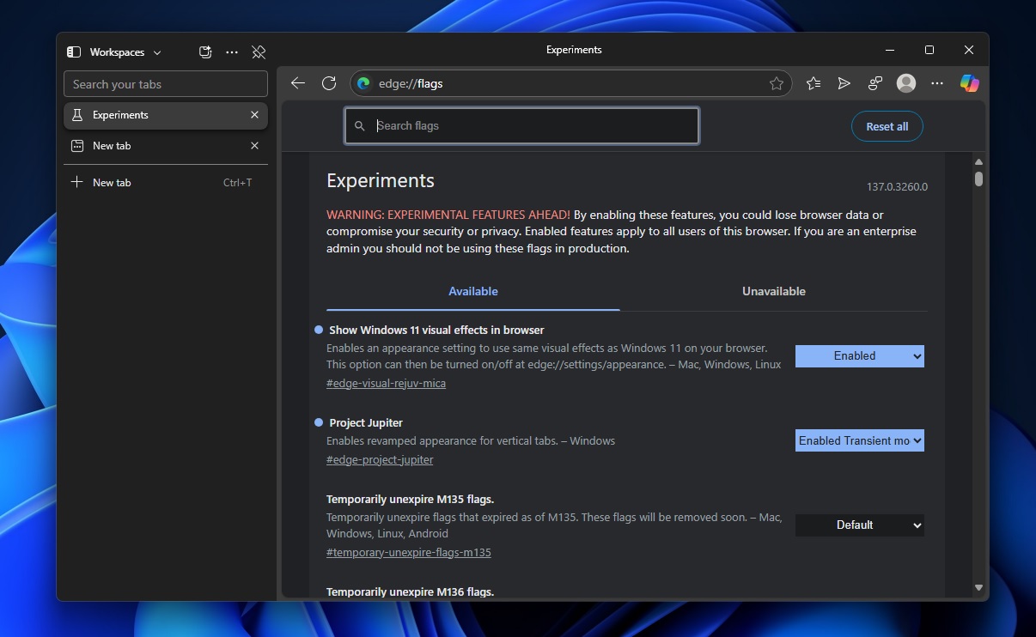Switch to the Unavailable tab
The width and height of the screenshot is (1036, 637).
pos(772,291)
